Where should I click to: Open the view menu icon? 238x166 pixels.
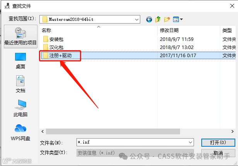pos(176,19)
